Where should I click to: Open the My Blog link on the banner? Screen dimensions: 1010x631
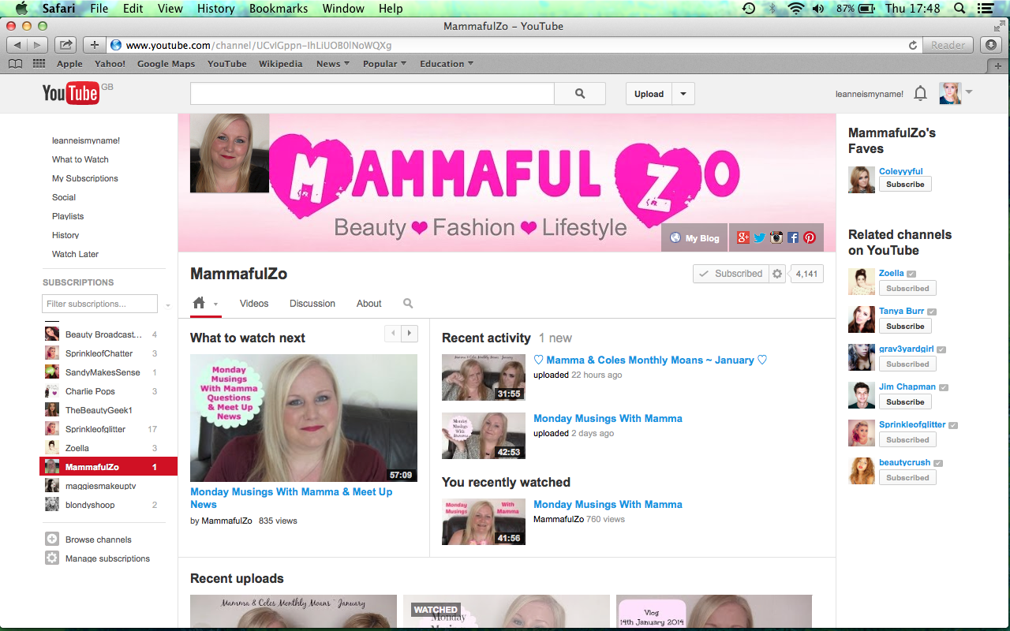click(694, 238)
